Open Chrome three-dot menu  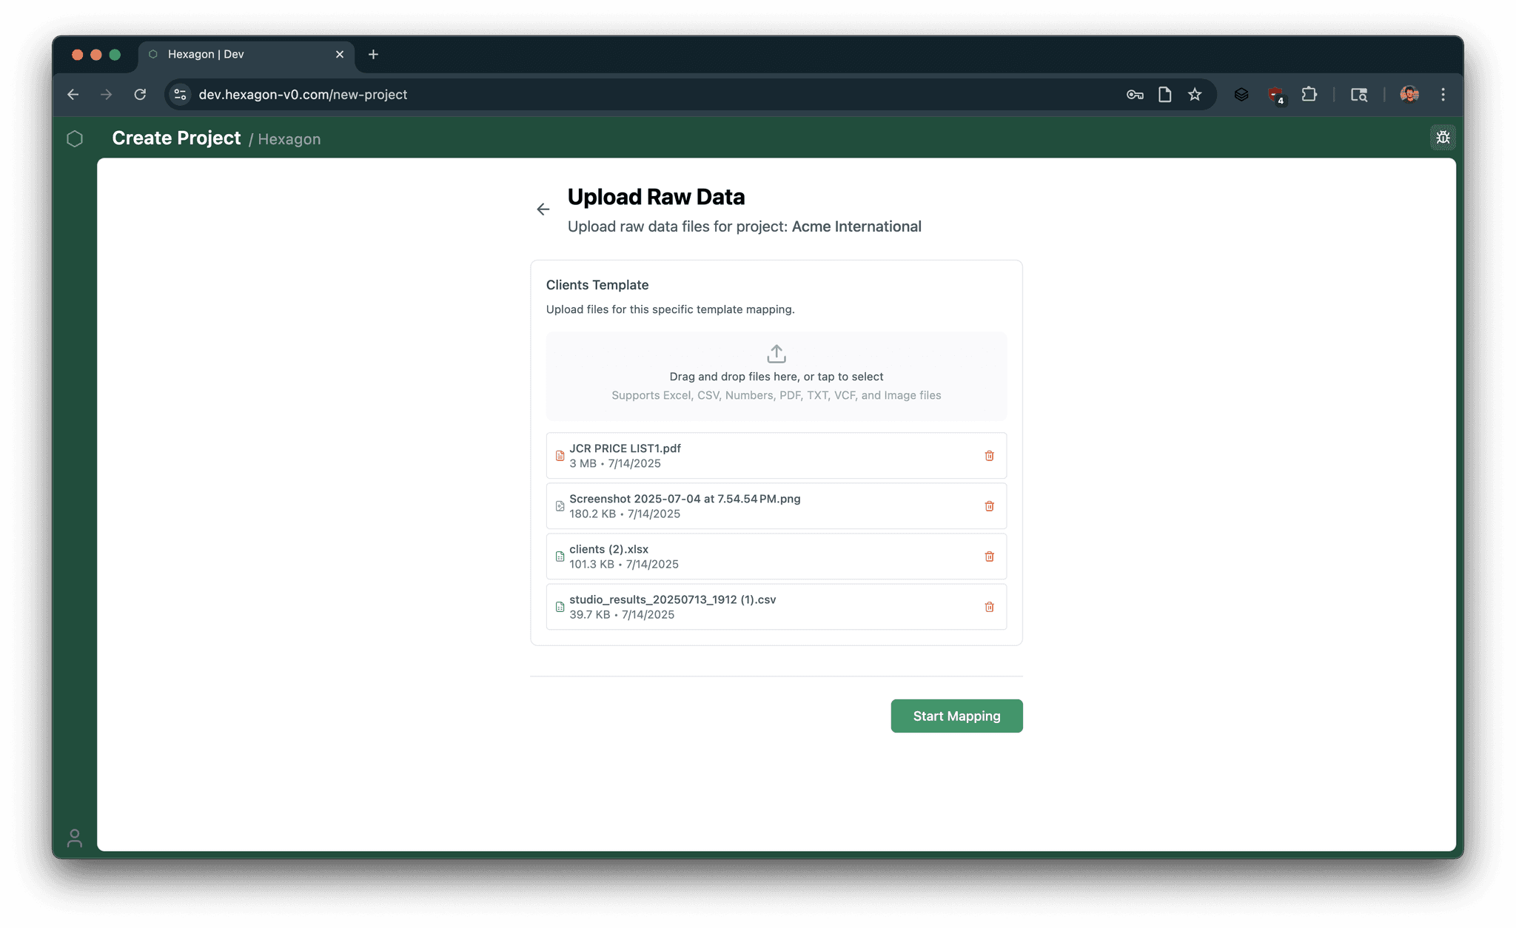[1443, 95]
